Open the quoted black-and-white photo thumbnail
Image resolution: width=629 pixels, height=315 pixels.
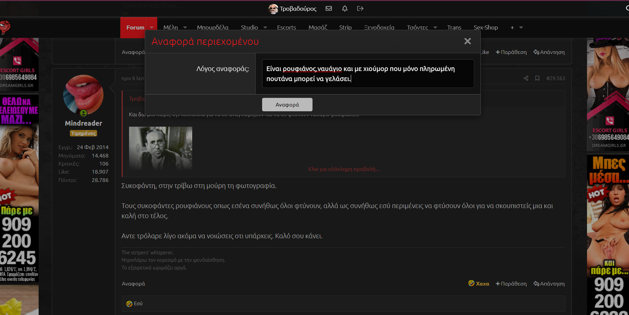click(x=161, y=148)
